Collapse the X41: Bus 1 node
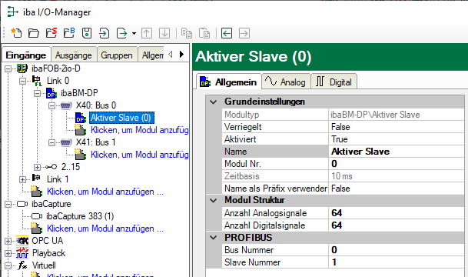Viewport: 468px width, 277px height. (x=51, y=143)
